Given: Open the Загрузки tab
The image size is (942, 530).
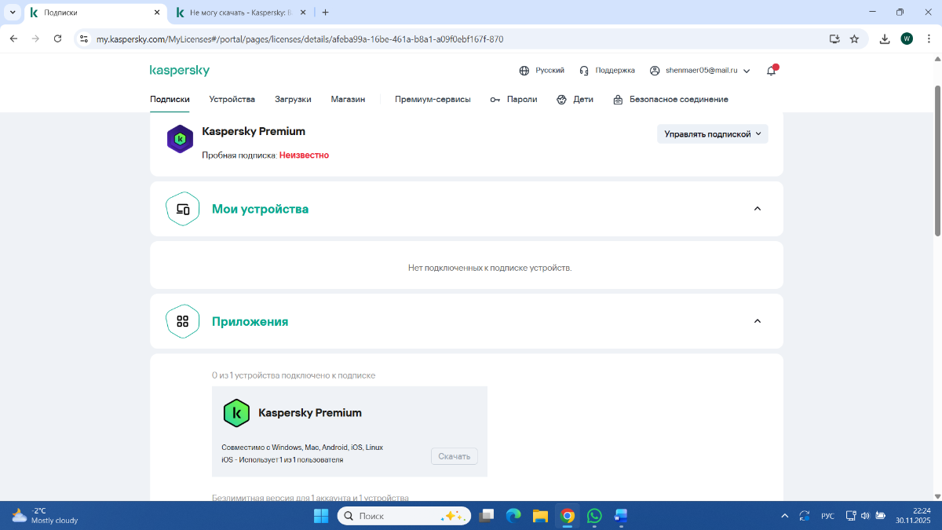Looking at the screenshot, I should coord(293,100).
